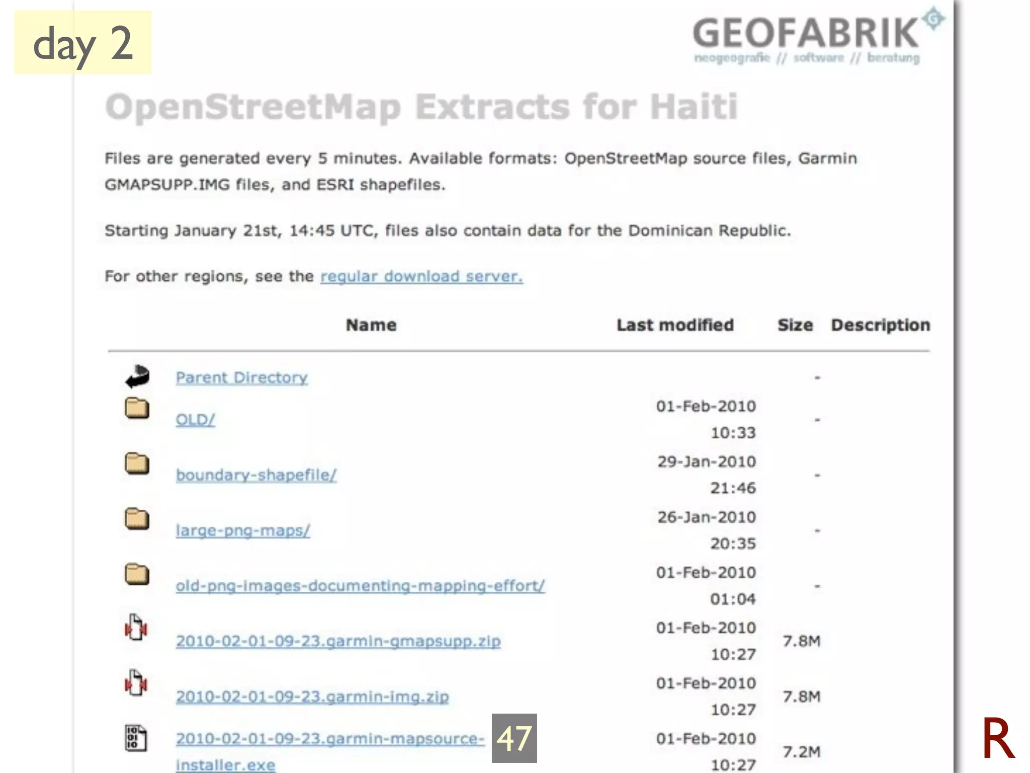Screen dimensions: 1030x773
Task: Click the zip icon beside garmin-img.zip
Action: tap(136, 683)
